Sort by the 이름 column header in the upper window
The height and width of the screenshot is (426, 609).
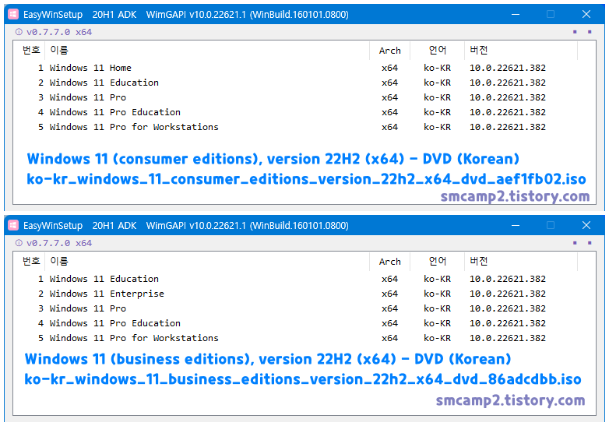pos(207,50)
